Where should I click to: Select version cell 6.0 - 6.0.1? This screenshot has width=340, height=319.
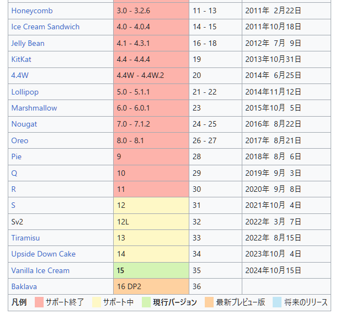point(151,108)
